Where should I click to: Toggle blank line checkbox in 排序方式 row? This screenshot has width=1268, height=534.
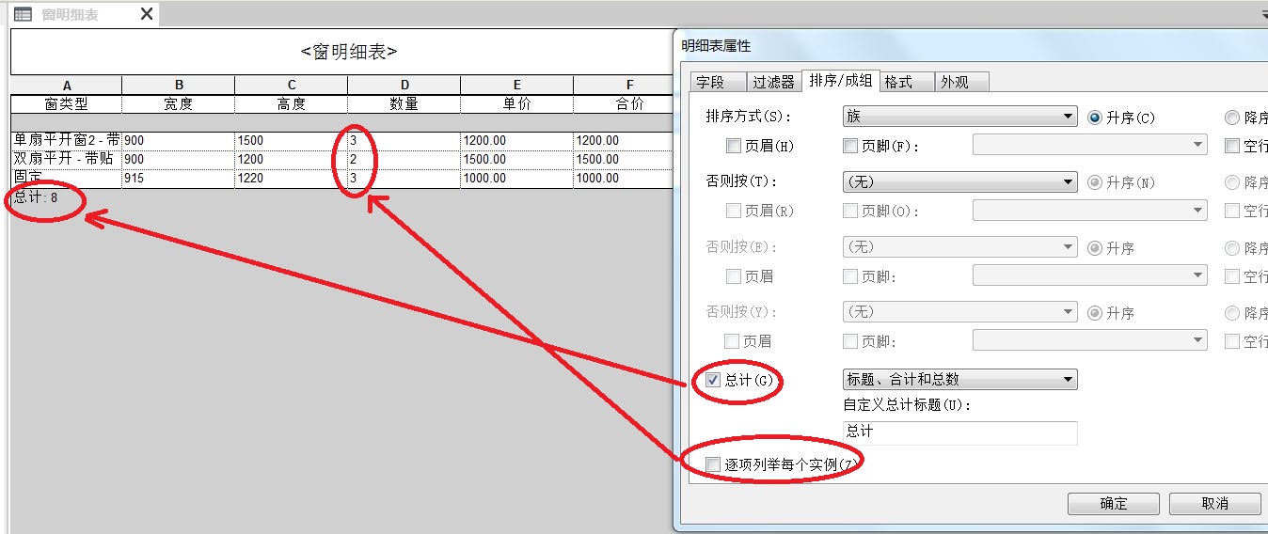coord(1232,146)
